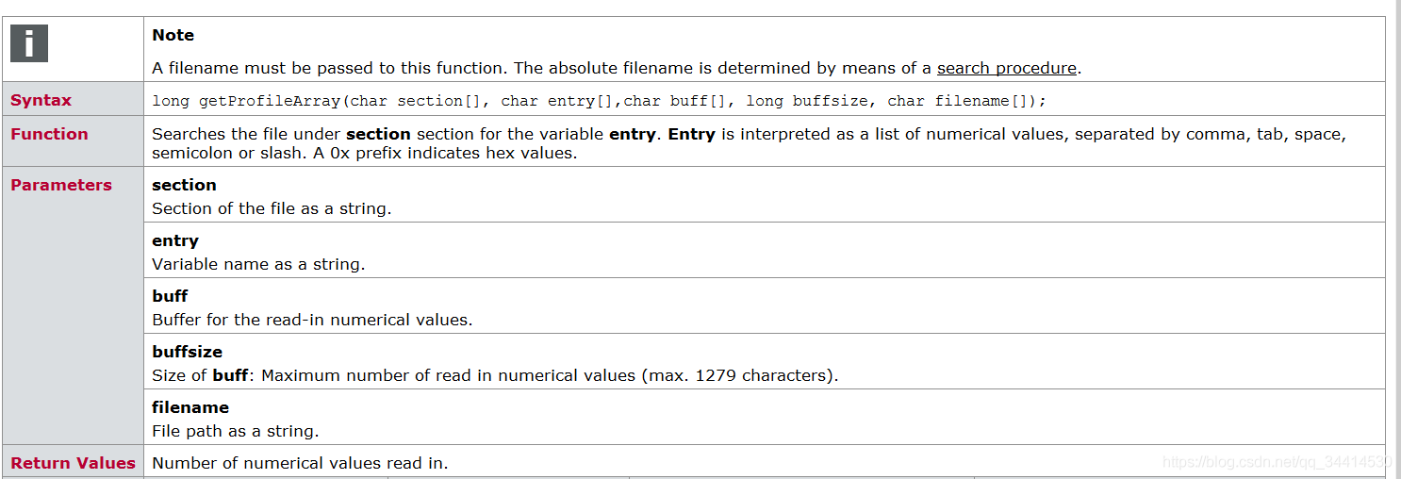Click the "Note" heading text

(x=173, y=35)
